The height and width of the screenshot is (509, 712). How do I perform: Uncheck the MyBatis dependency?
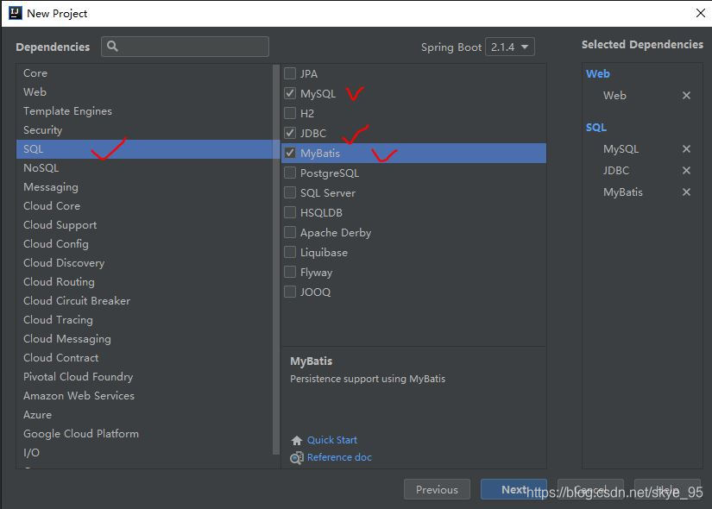click(290, 153)
